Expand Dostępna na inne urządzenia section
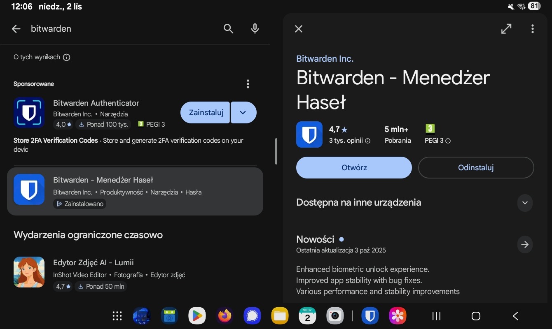Image resolution: width=552 pixels, height=329 pixels. (524, 202)
